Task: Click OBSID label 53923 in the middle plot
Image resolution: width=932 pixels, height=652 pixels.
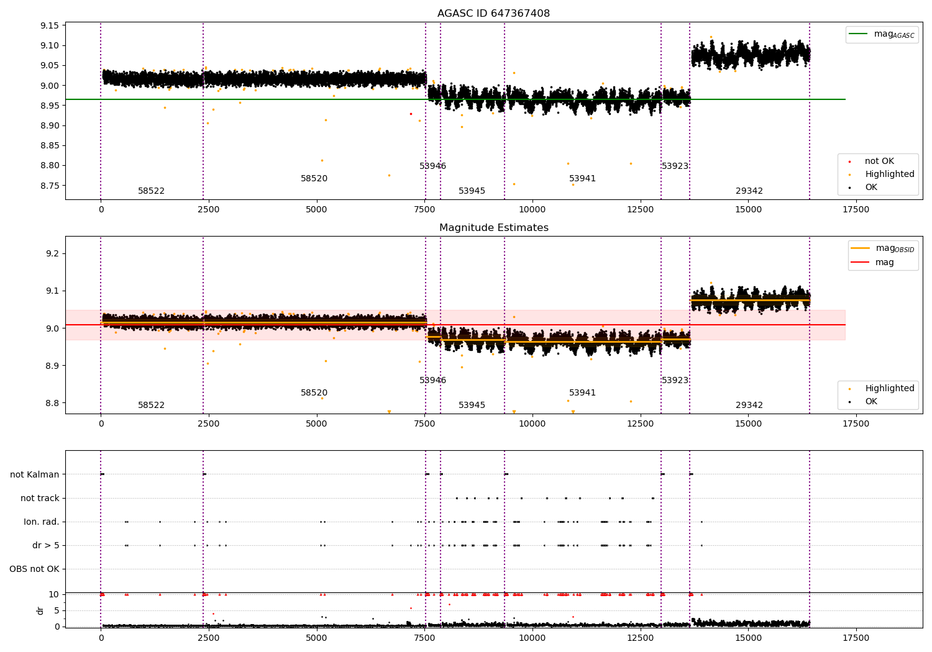Action: tap(675, 381)
